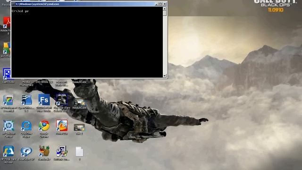
Task: Select the blue Fs Free Studio icon
Action: pyautogui.click(x=44, y=100)
